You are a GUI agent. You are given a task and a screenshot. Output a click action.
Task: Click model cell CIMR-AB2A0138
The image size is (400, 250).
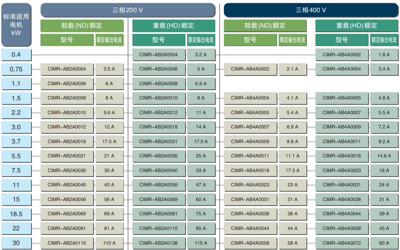point(159,243)
